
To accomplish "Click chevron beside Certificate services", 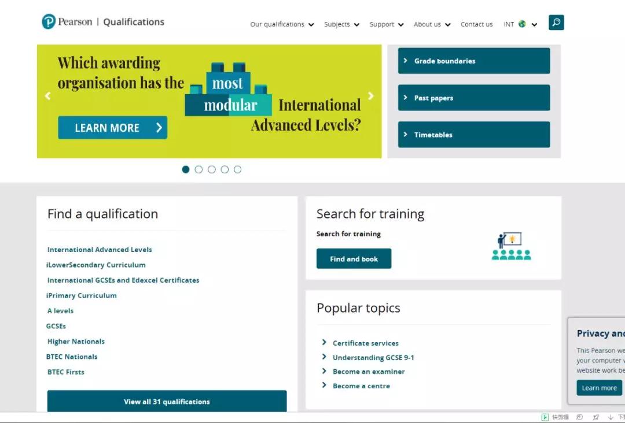I will 324,343.
